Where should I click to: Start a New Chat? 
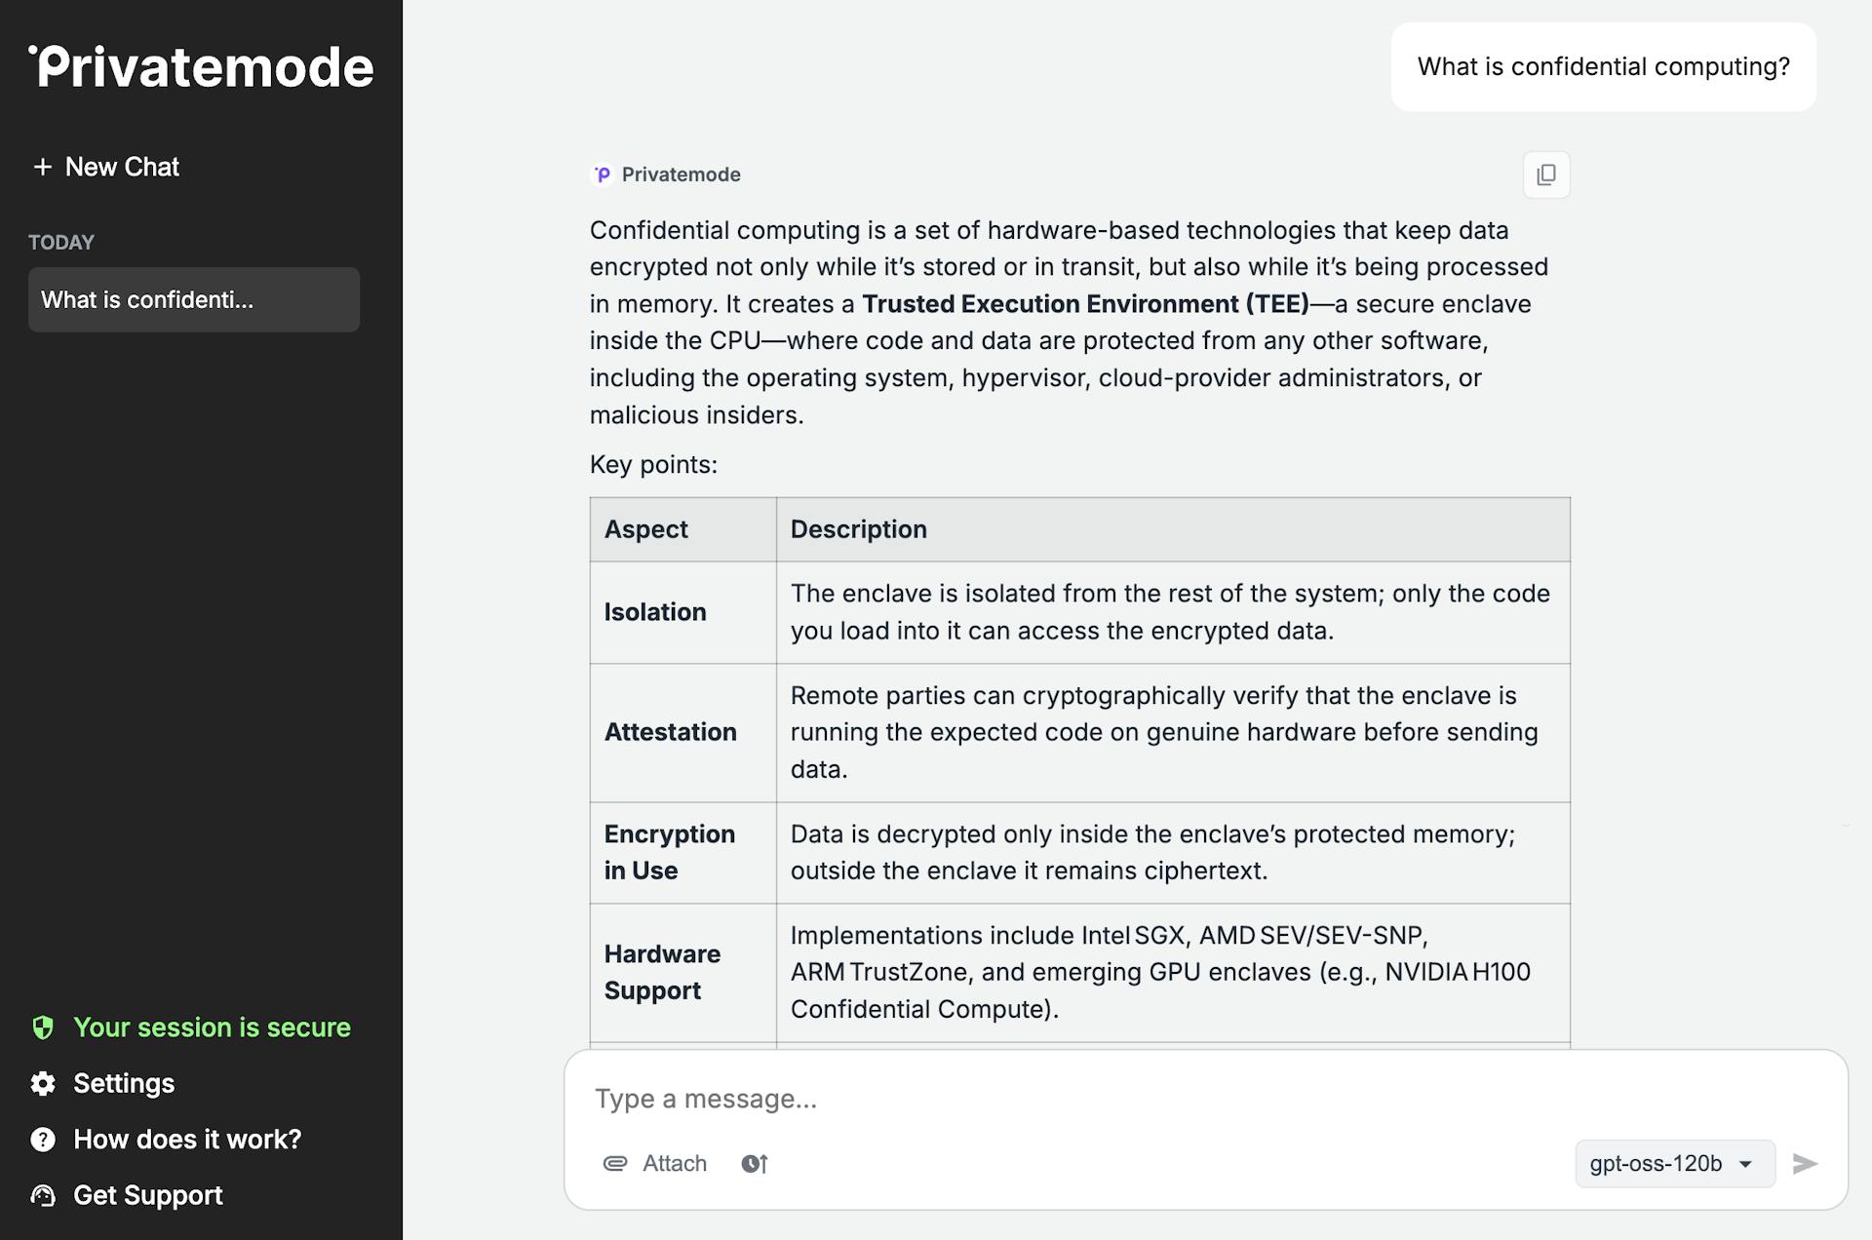pyautogui.click(x=121, y=167)
